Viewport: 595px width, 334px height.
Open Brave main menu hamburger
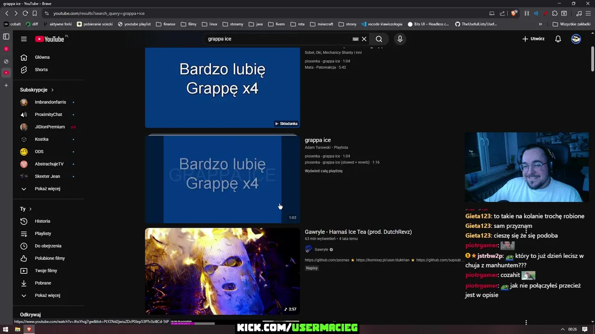[x=588, y=13]
